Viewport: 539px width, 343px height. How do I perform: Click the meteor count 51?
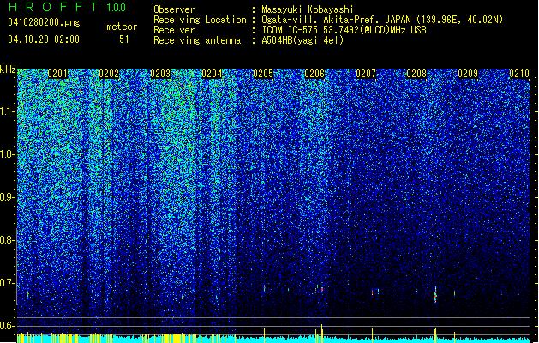point(124,39)
